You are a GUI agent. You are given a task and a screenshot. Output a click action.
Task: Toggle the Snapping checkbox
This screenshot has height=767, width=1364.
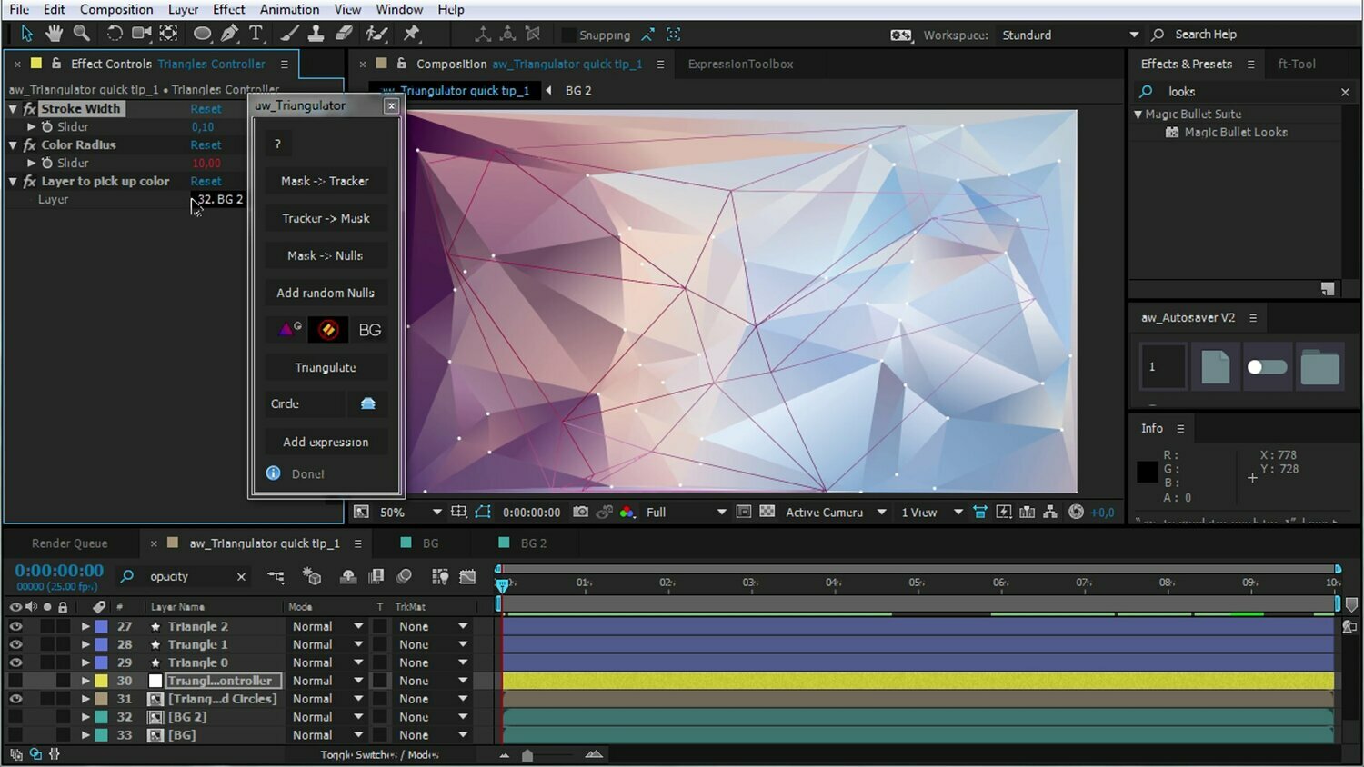[x=568, y=35]
